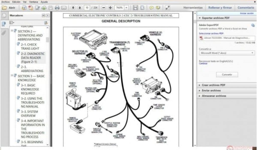Click the email envelope icon
The image size is (257, 150).
[x=64, y=8]
